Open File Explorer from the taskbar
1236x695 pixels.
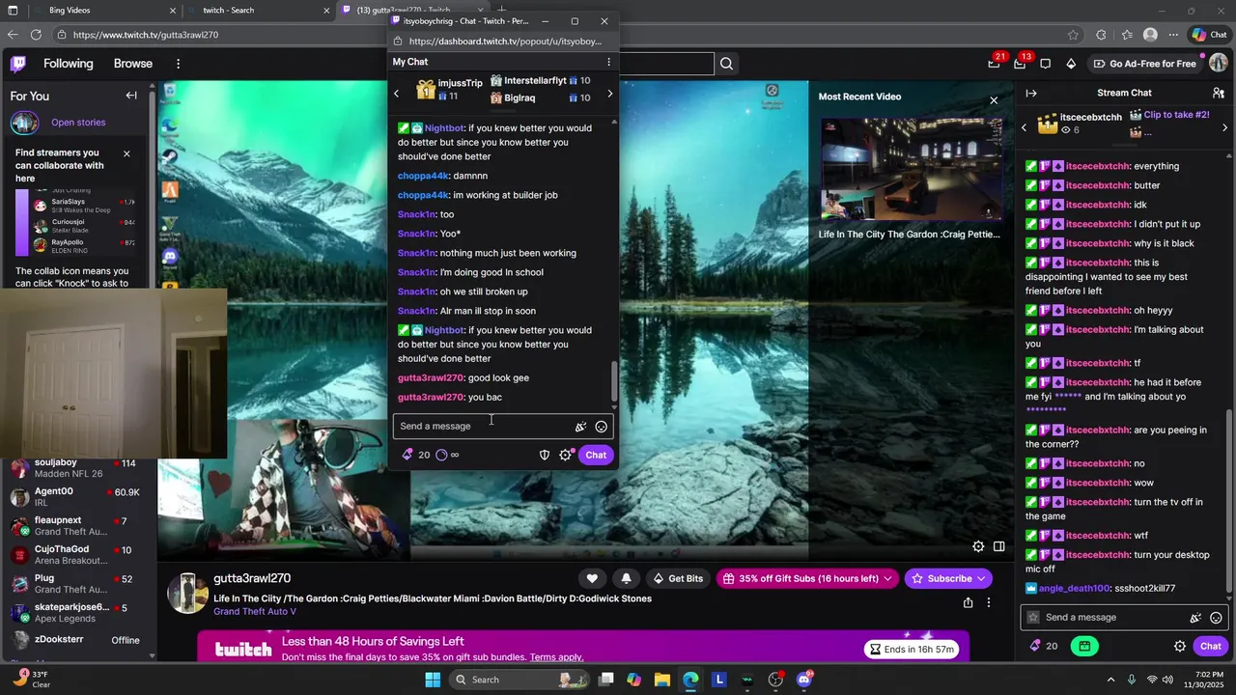click(661, 680)
